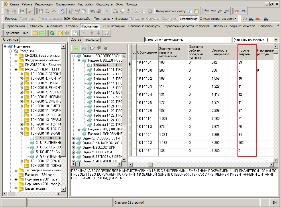This screenshot has width=281, height=208.
Task: Expand Отдел 2. ГАЗОВЫЕ СЕТИ node
Action: (74, 138)
